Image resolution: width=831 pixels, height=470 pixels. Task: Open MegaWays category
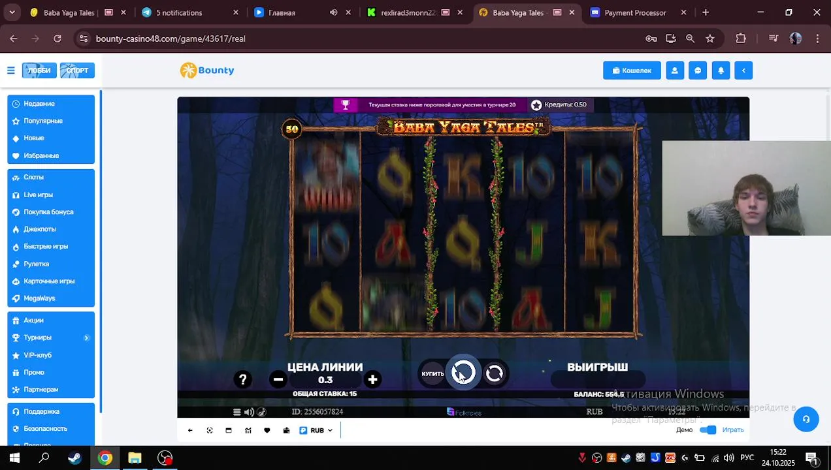tap(51, 298)
